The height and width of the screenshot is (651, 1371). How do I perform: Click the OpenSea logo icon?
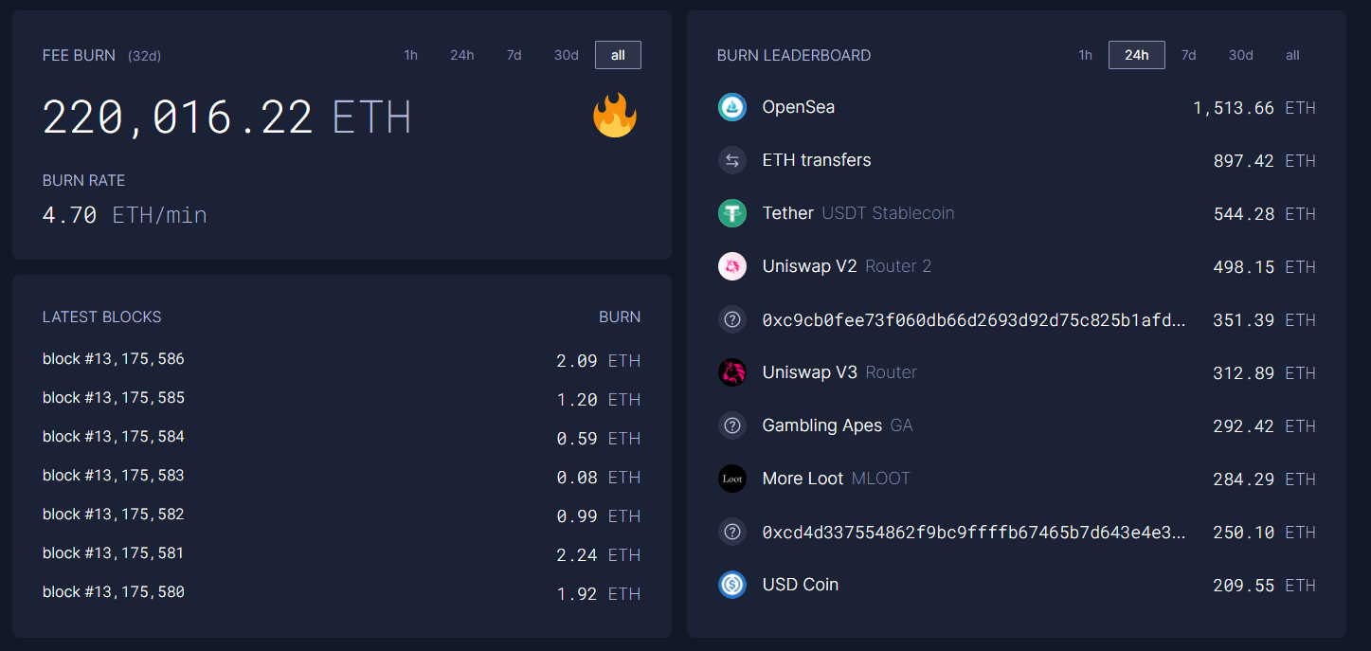coord(732,108)
